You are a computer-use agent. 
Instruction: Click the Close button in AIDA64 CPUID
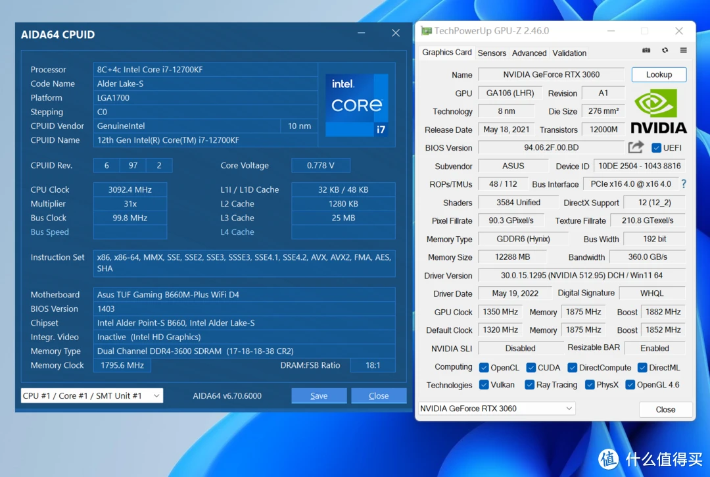379,395
